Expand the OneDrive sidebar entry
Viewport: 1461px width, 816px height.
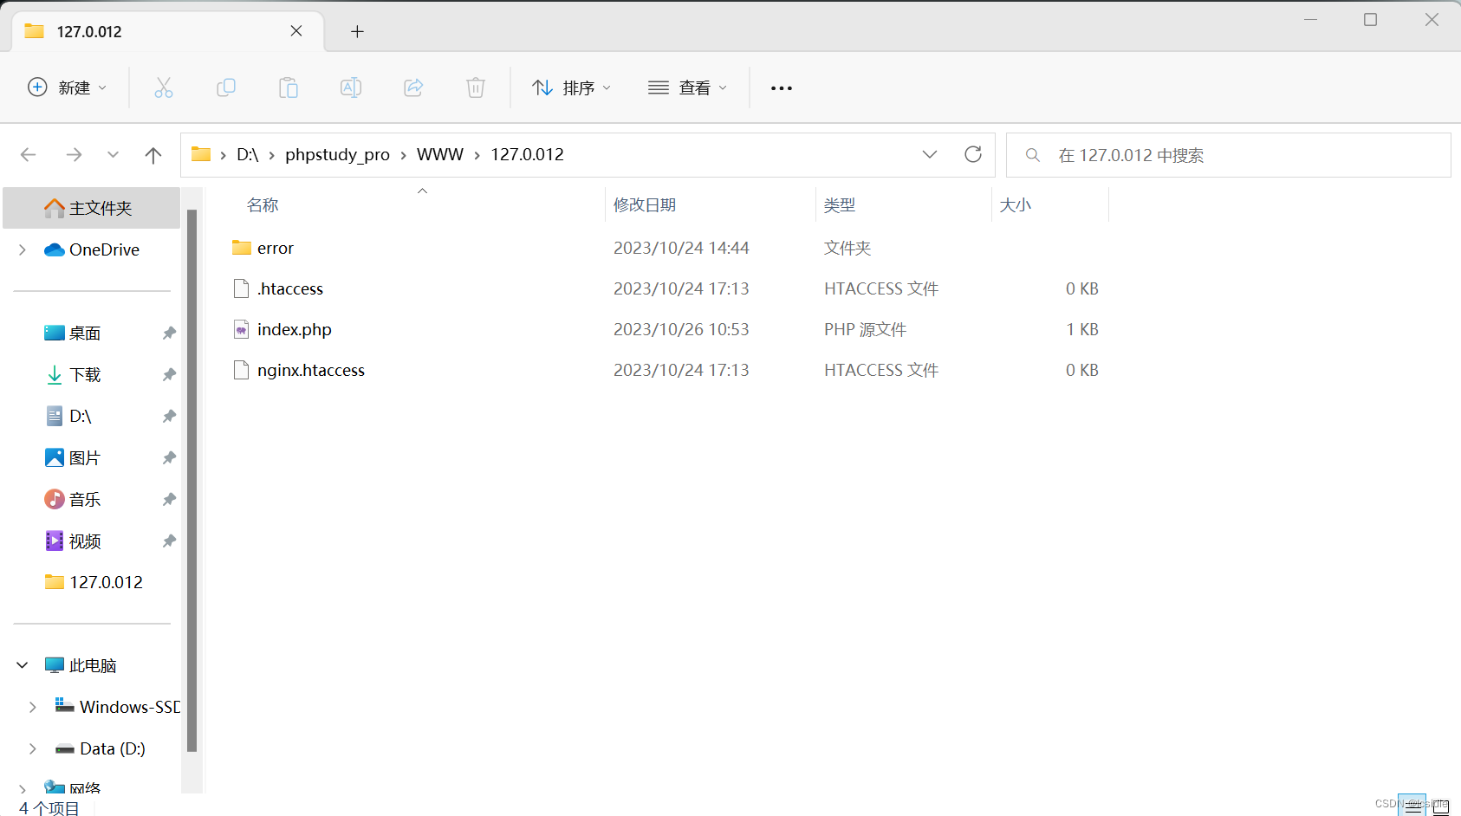pyautogui.click(x=21, y=249)
